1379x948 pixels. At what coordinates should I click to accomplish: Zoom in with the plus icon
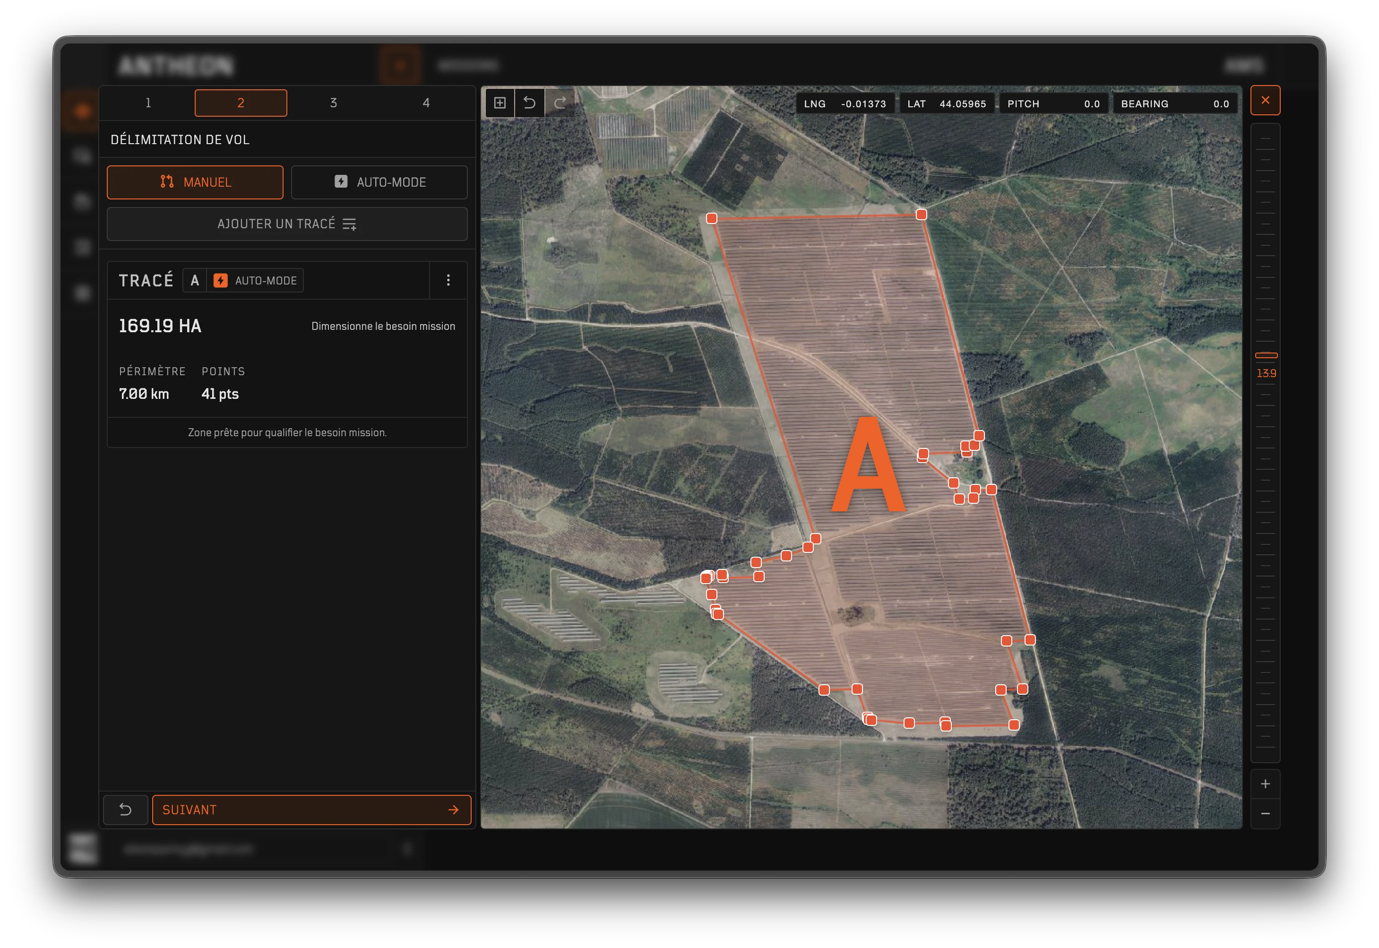click(x=1265, y=784)
